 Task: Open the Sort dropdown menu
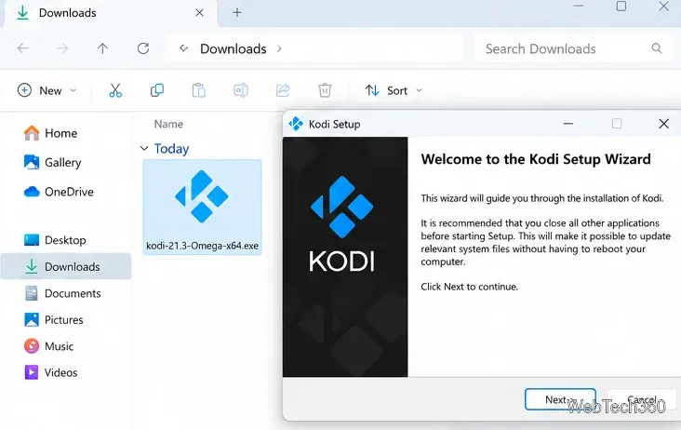(x=394, y=90)
